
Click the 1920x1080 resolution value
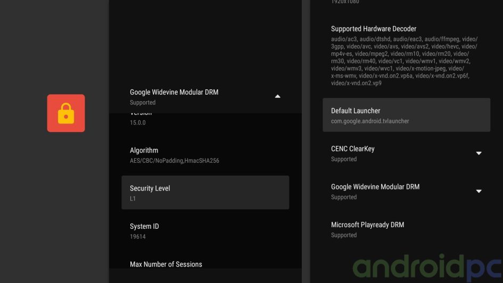345,2
